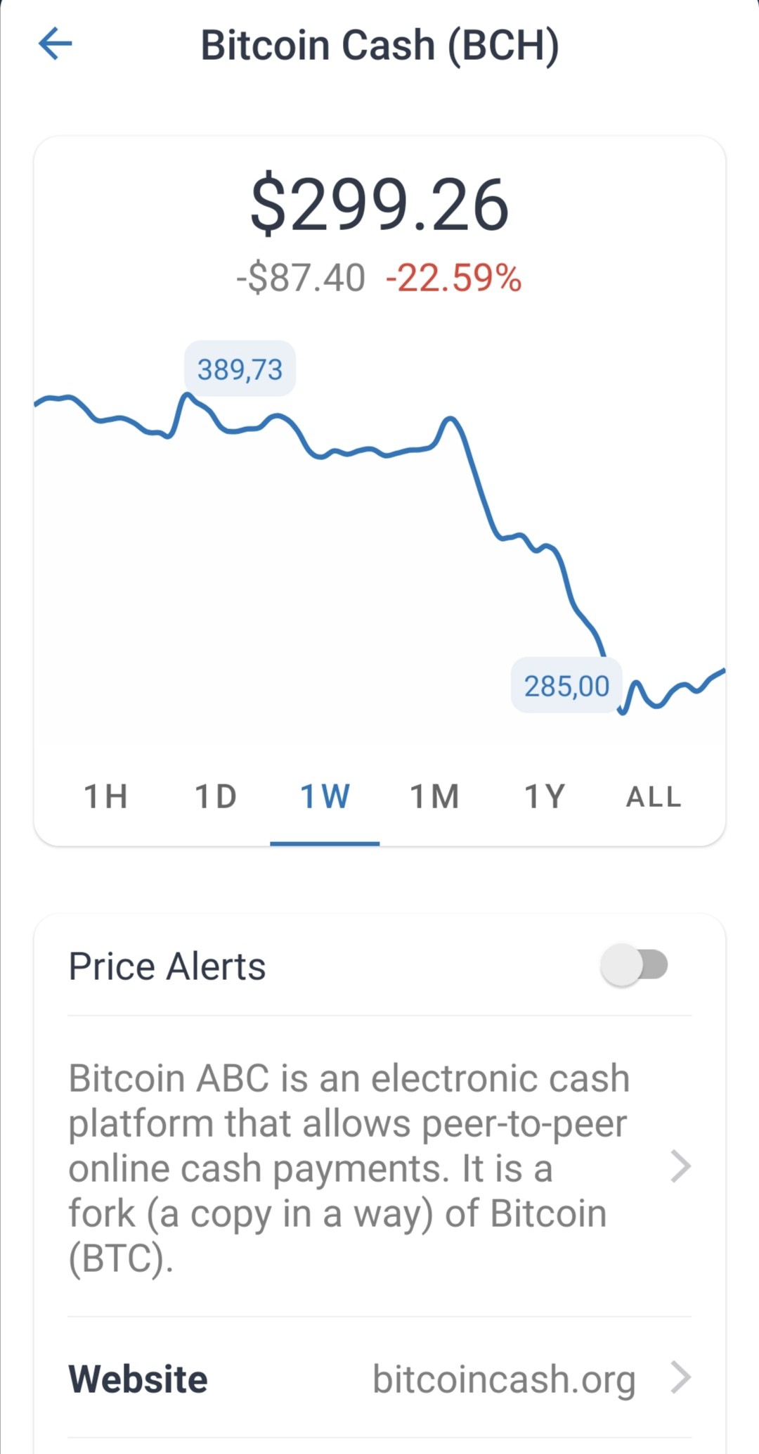Screen dimensions: 759x1454
Task: Select the 1W time range tab
Action: (325, 797)
